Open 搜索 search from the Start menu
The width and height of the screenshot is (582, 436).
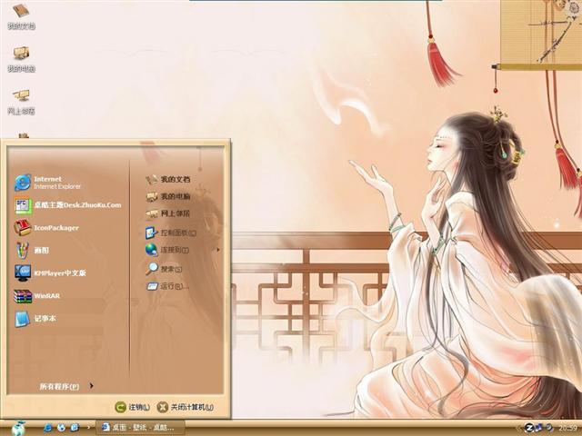[x=164, y=269]
